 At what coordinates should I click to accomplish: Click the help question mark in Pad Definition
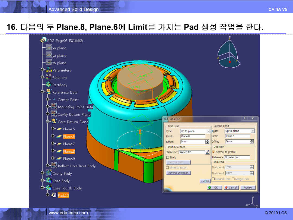[244, 119]
